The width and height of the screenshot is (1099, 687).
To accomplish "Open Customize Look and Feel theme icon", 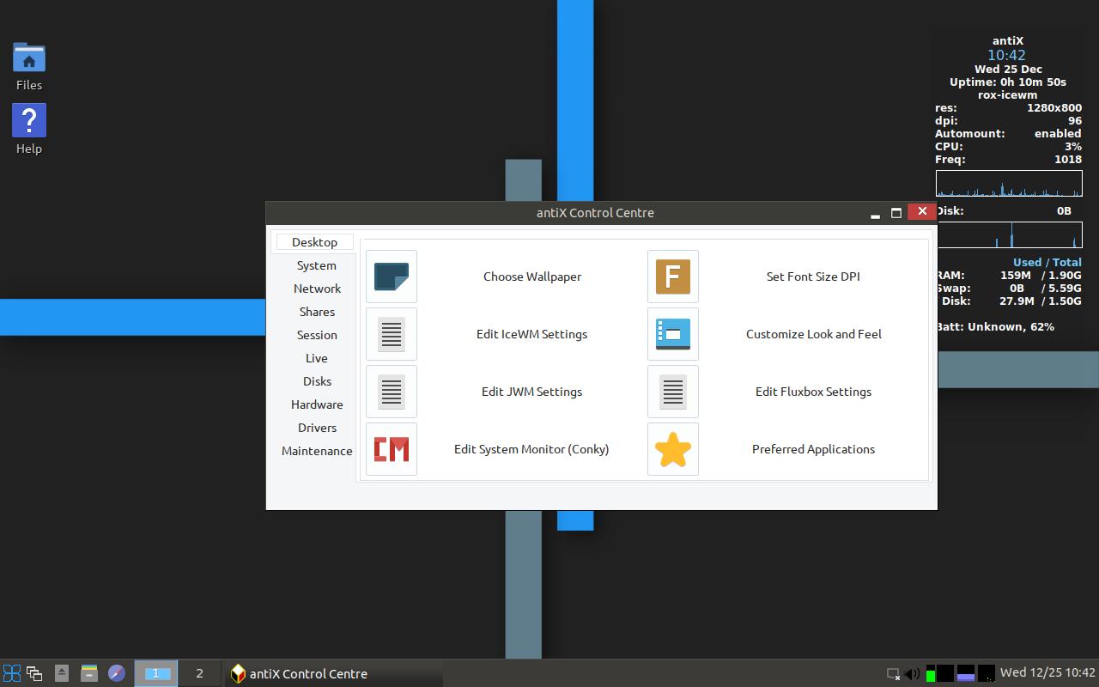I will pos(672,334).
